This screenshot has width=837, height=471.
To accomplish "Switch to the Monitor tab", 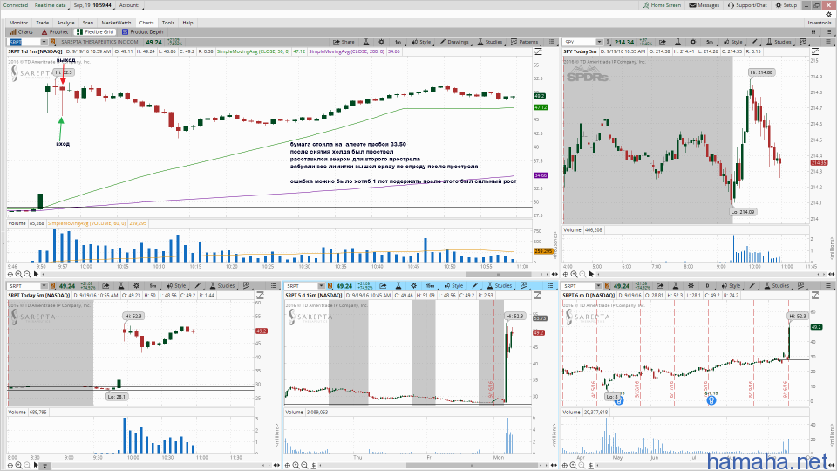I will 18,23.
